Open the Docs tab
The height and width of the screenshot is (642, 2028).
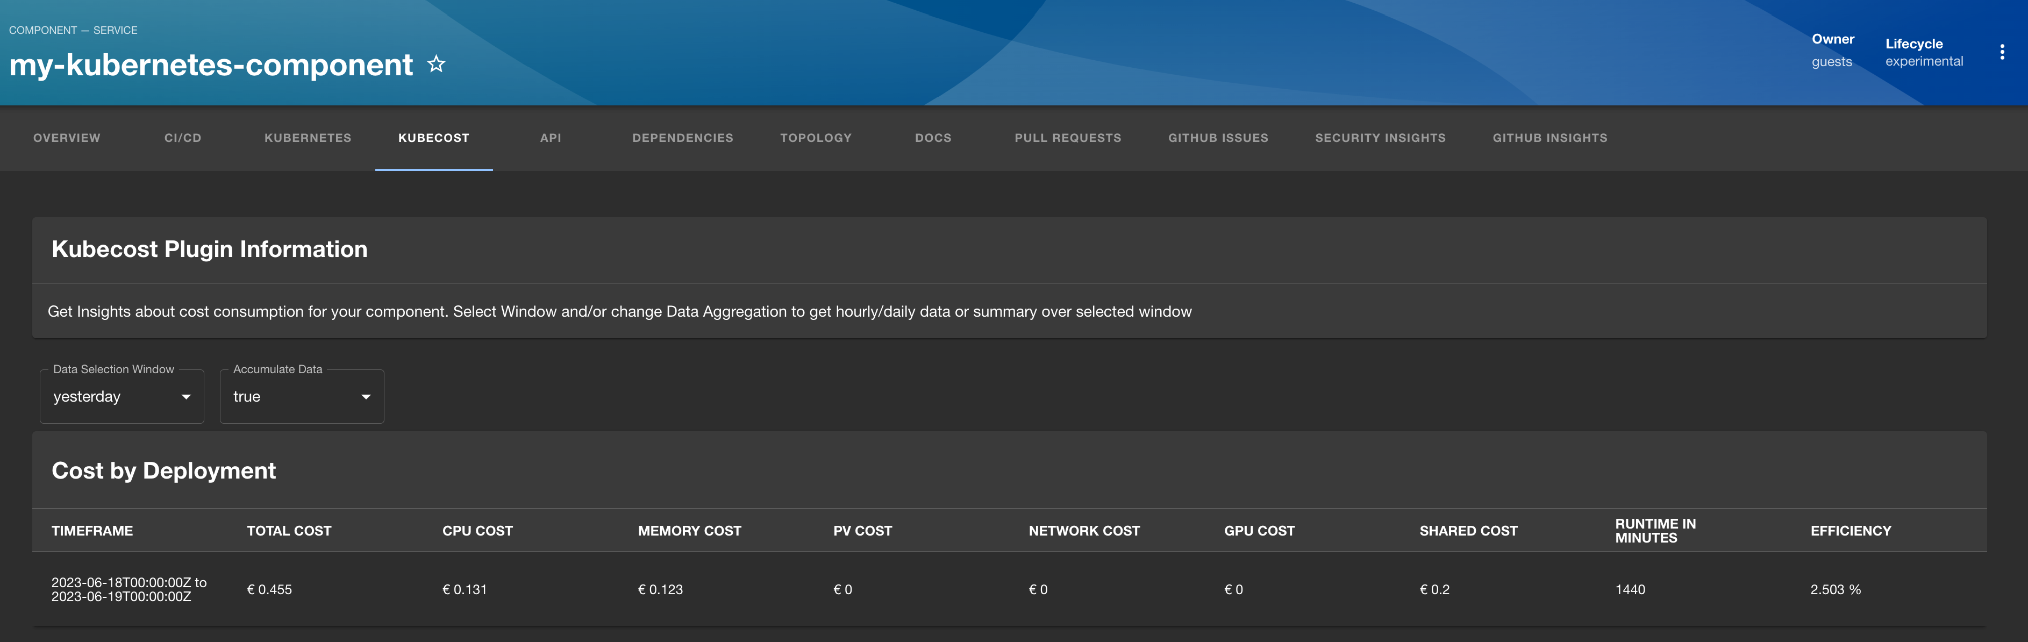(933, 138)
